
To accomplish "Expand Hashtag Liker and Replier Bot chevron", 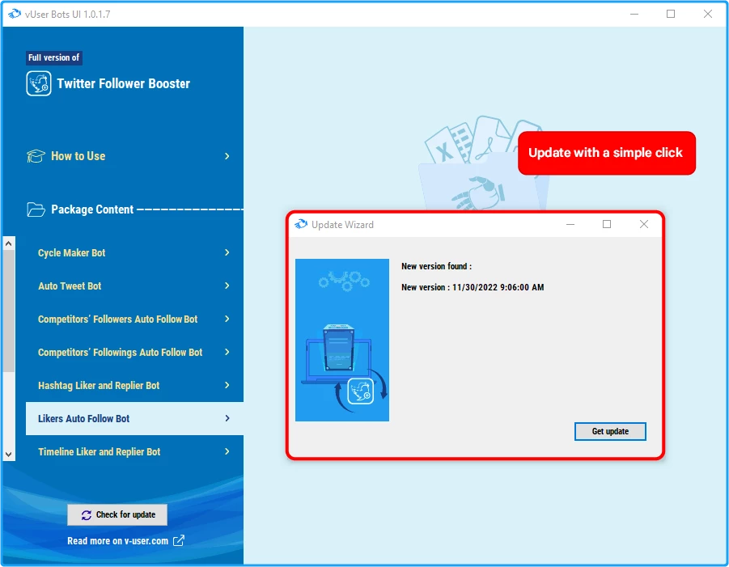I will coord(227,385).
